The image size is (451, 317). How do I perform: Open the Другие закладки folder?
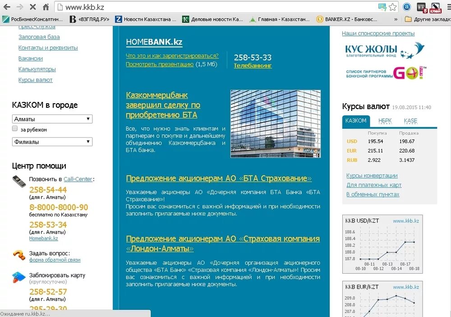click(x=428, y=19)
